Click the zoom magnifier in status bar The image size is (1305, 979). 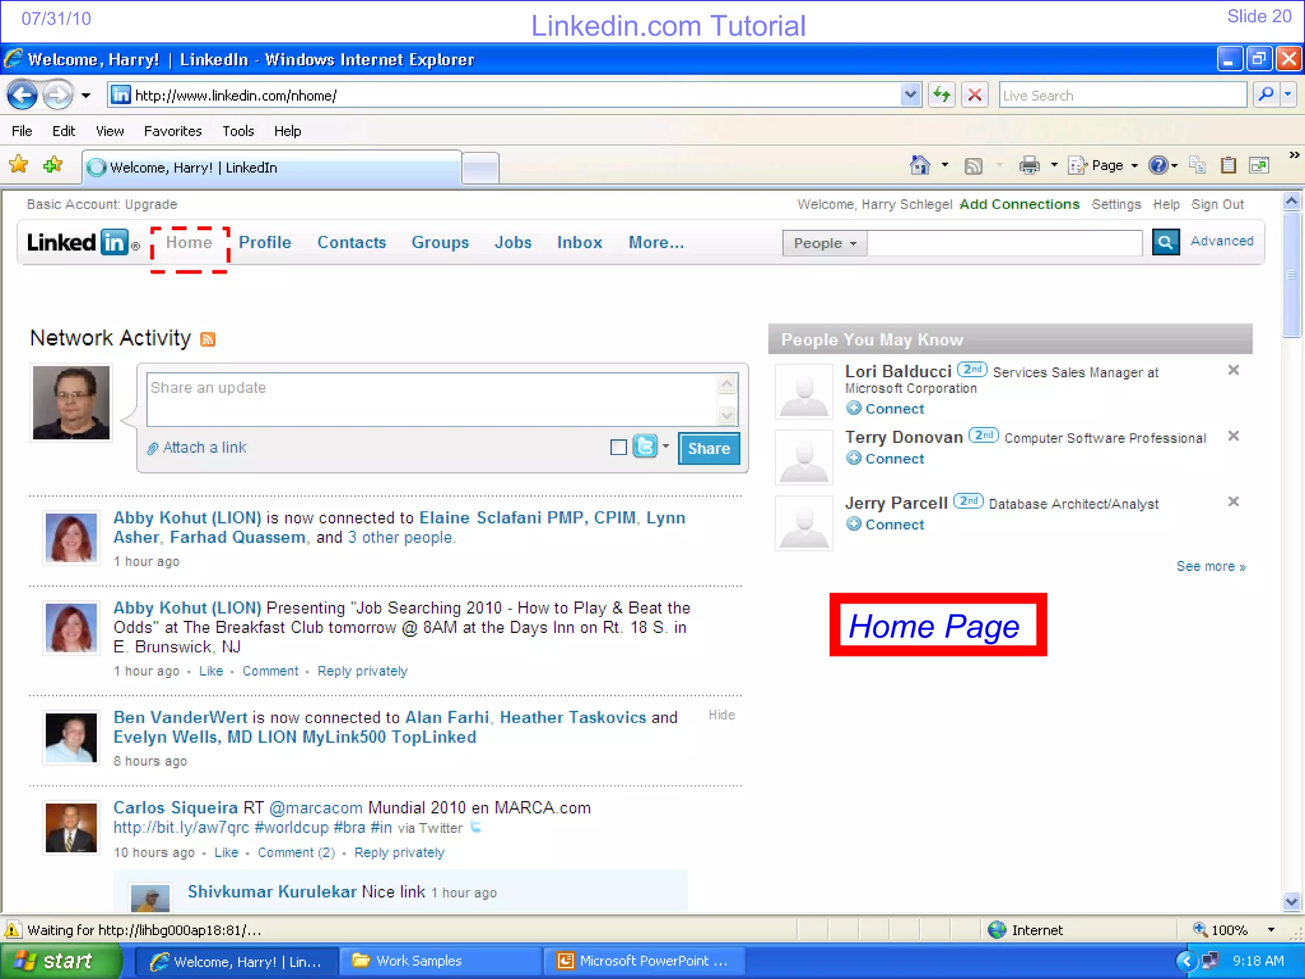(1200, 929)
